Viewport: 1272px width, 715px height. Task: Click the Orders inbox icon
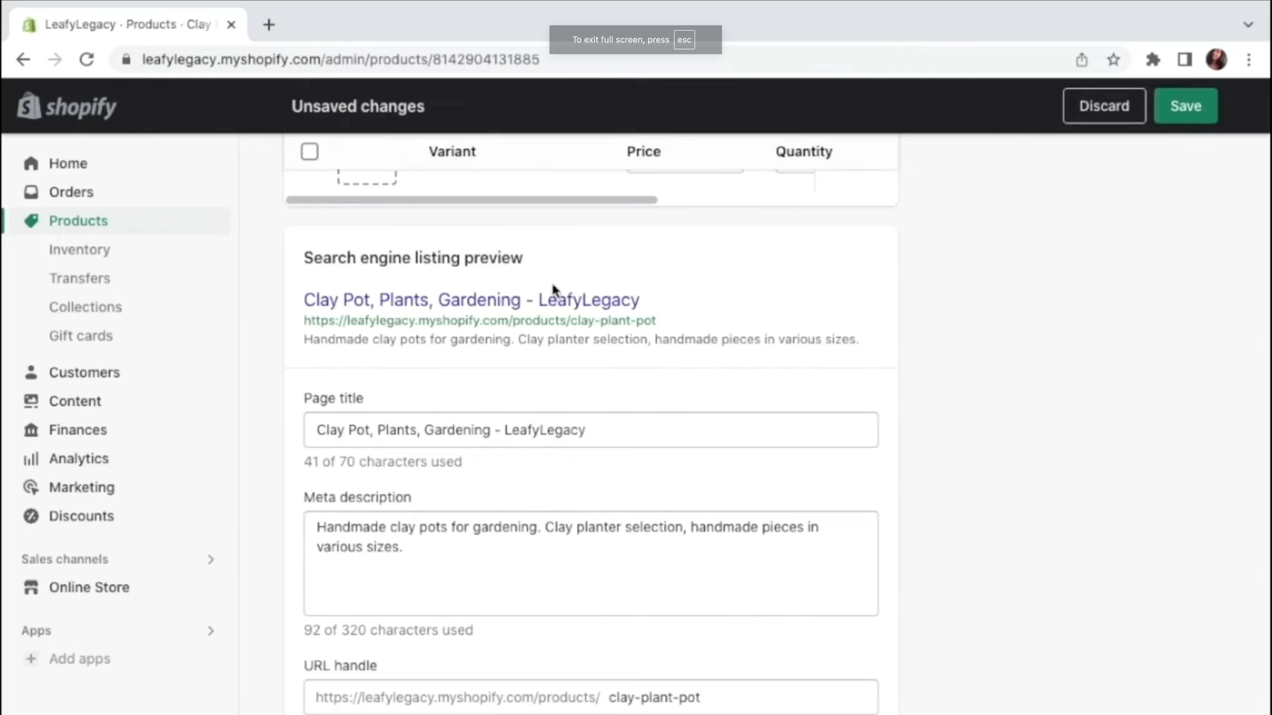click(31, 192)
